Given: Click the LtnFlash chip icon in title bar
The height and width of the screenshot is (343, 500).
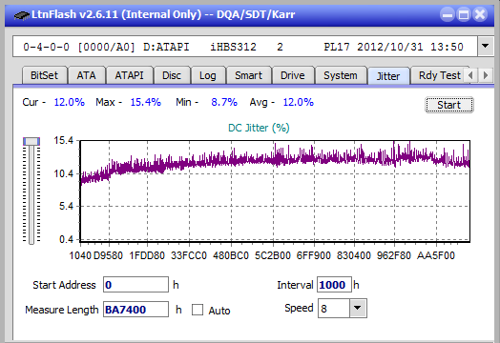Looking at the screenshot, I should 22,15.
